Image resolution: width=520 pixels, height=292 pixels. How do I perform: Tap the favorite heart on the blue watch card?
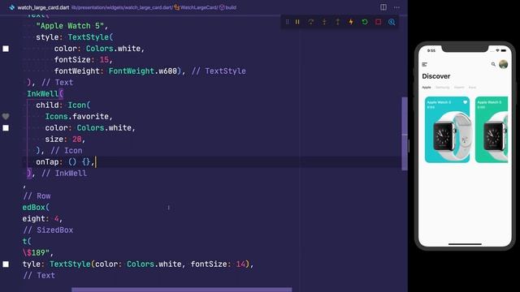tap(465, 102)
